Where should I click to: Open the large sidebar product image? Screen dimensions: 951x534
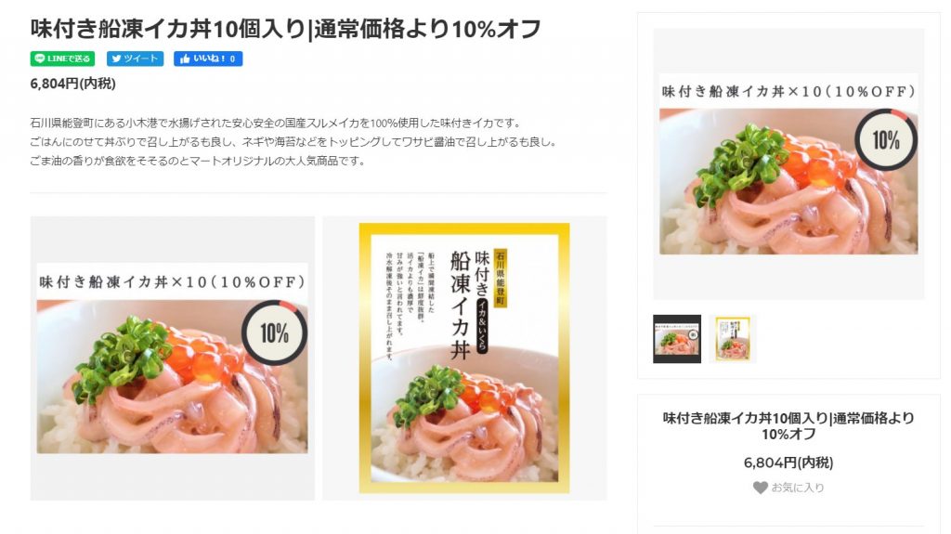coord(788,163)
